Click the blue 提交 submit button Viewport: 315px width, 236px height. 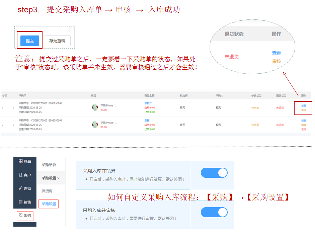click(30, 41)
